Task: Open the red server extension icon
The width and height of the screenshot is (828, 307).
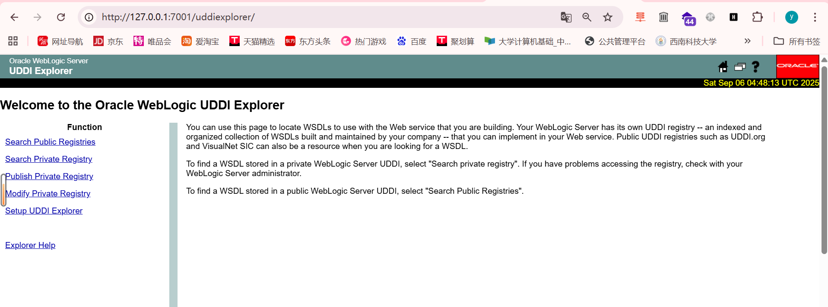Action: click(x=640, y=17)
